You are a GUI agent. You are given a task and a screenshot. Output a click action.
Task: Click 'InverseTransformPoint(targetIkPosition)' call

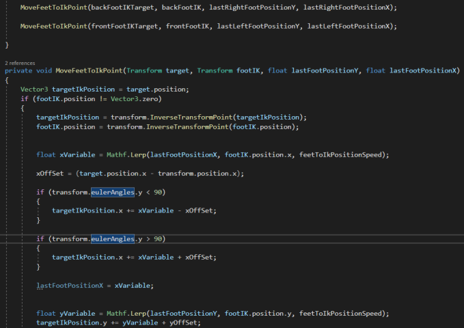coord(226,118)
